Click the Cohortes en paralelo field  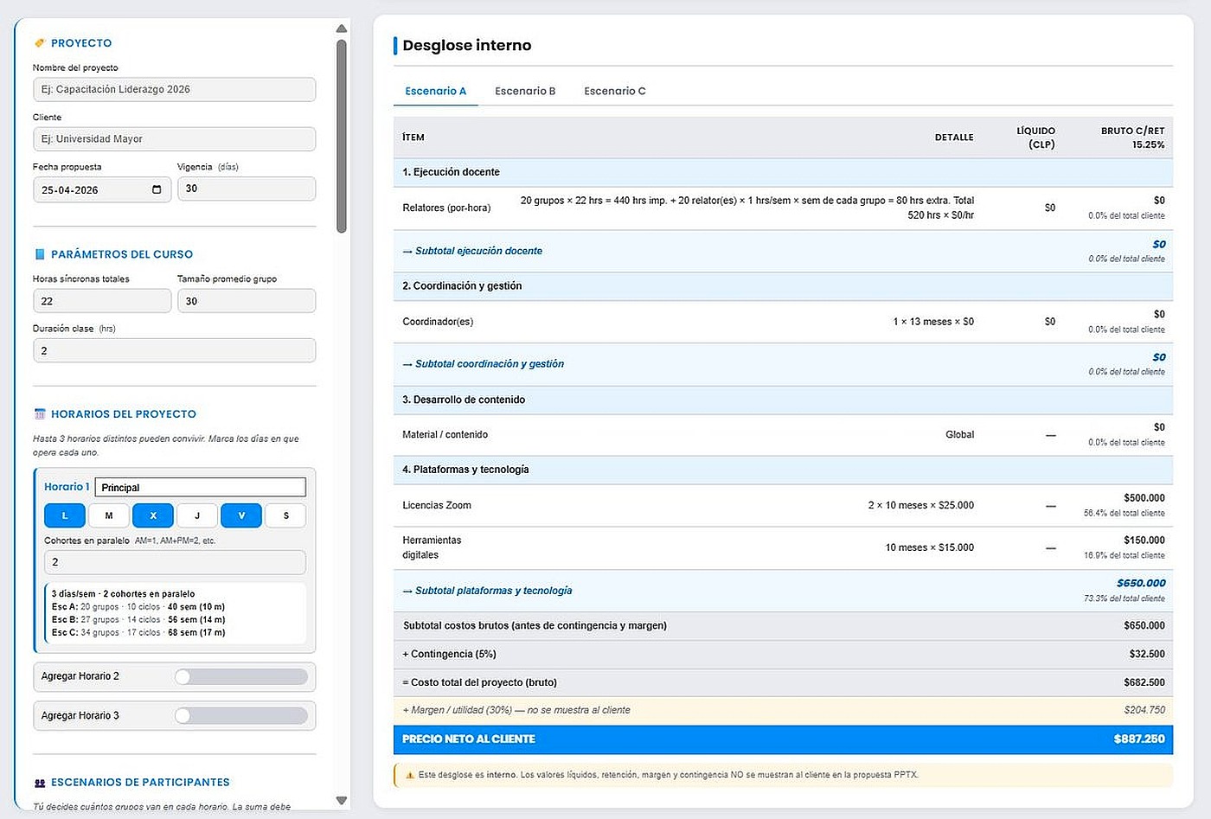(175, 562)
